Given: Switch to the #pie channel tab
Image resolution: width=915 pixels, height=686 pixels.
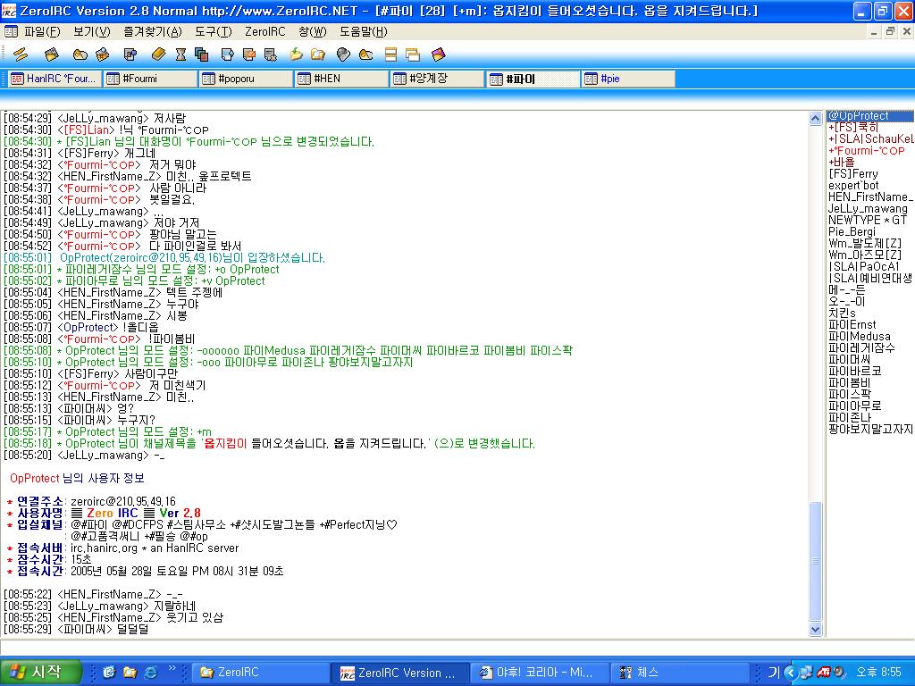Looking at the screenshot, I should point(627,79).
